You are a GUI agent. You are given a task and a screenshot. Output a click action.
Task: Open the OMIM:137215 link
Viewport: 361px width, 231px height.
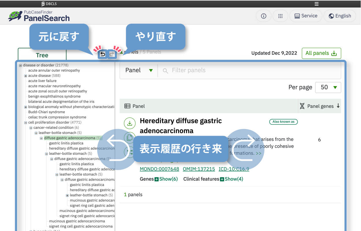[199, 169]
